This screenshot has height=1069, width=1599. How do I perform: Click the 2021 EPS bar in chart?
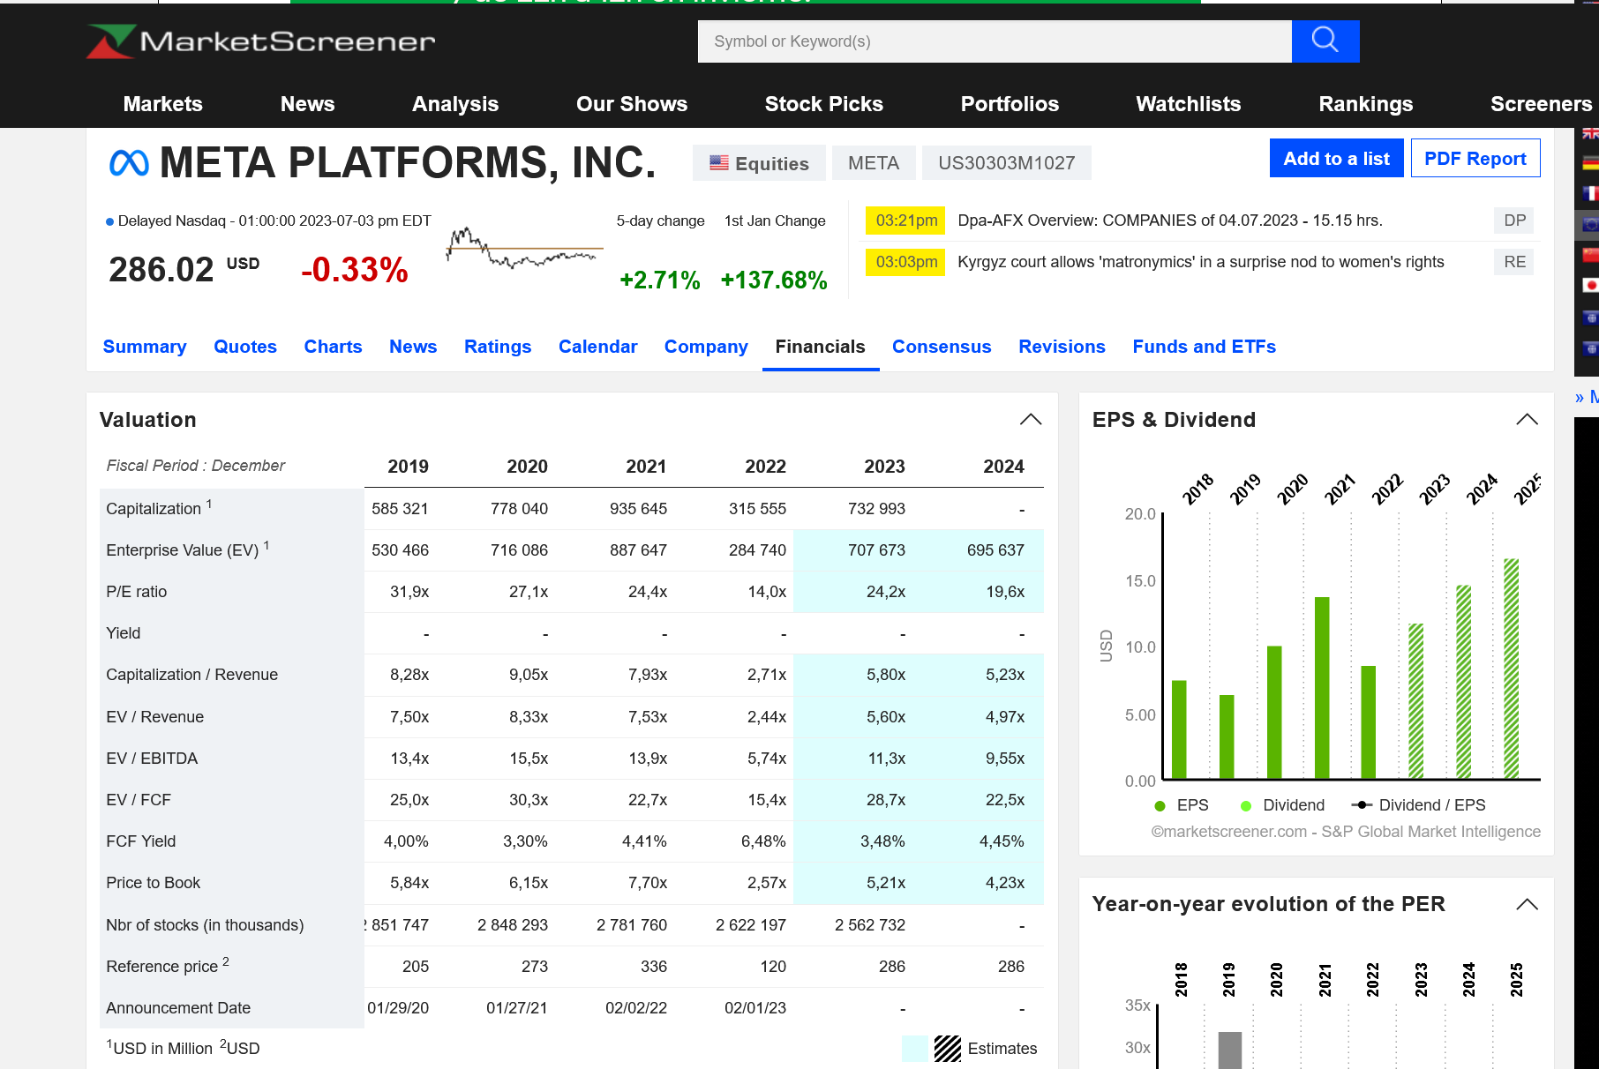tap(1322, 688)
